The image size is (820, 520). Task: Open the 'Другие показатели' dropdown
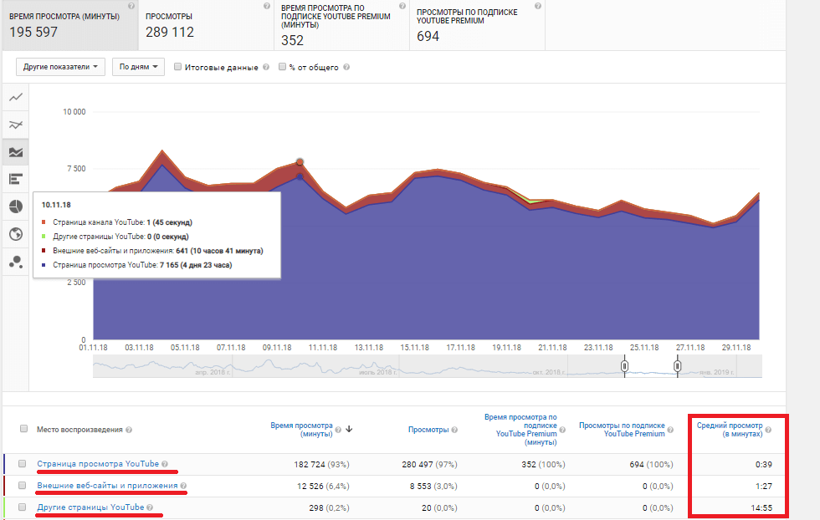pyautogui.click(x=60, y=67)
